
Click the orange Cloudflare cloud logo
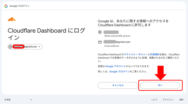pyautogui.click(x=12, y=19)
